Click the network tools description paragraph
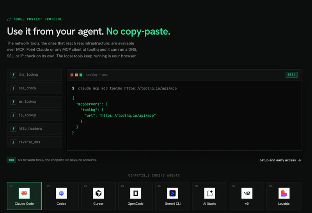The height and width of the screenshot is (213, 312). tap(72, 50)
